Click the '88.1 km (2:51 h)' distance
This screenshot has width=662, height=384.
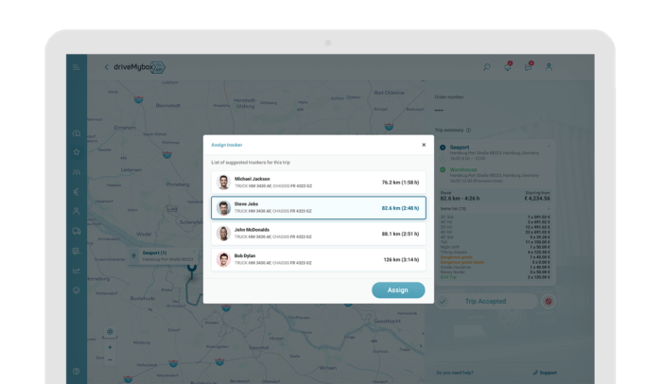(x=400, y=234)
